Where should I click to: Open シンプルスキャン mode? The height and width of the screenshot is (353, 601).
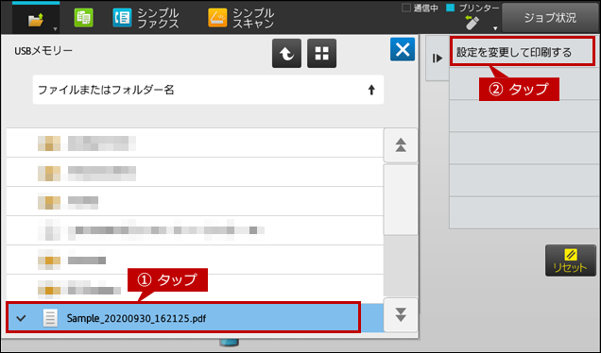click(x=241, y=18)
